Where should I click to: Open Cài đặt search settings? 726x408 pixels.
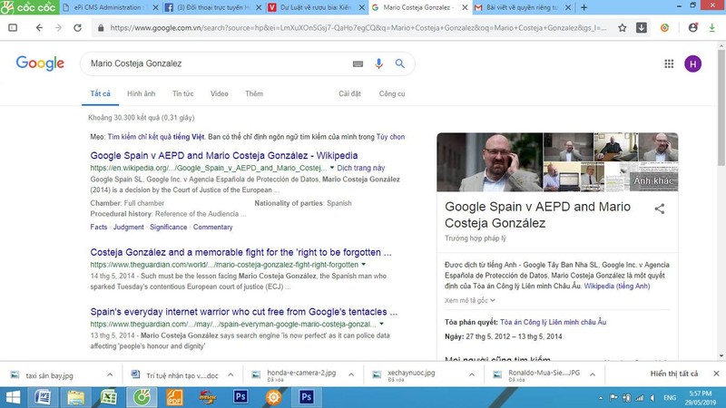pos(349,94)
